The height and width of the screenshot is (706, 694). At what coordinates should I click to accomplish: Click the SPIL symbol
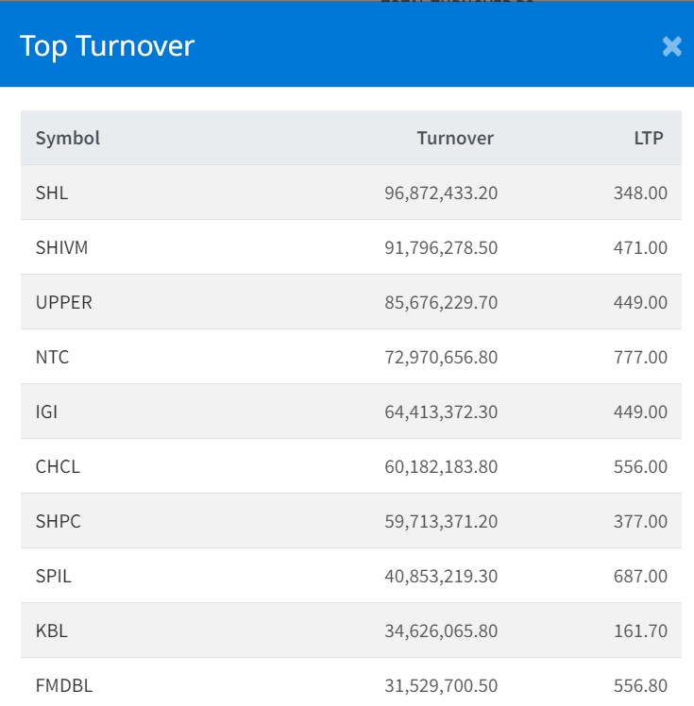(55, 576)
